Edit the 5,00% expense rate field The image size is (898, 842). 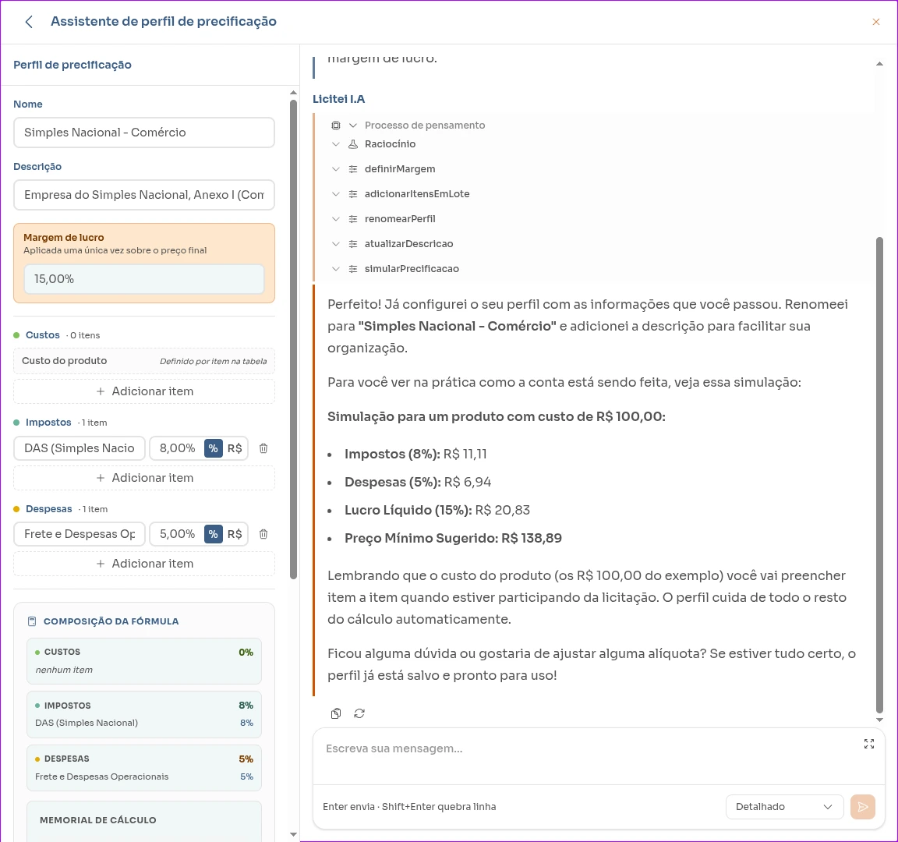[177, 534]
